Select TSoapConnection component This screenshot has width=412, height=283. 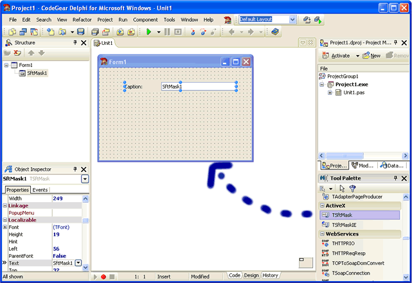click(351, 273)
